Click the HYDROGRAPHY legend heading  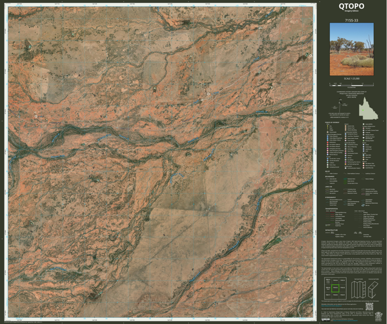coord(331,198)
